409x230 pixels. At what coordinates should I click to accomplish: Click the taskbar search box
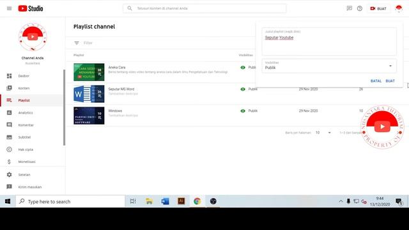[x=70, y=201]
